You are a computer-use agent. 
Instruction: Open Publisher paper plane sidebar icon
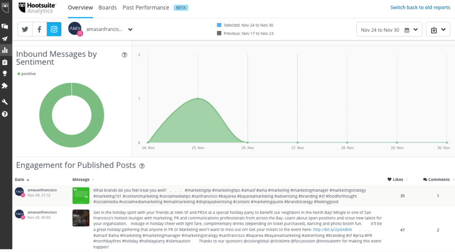pyautogui.click(x=5, y=39)
